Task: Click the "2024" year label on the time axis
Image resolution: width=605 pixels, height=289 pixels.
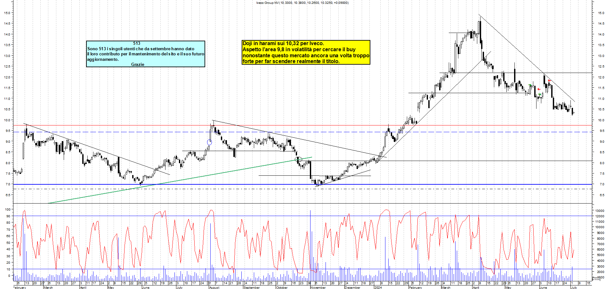Action: (378, 287)
